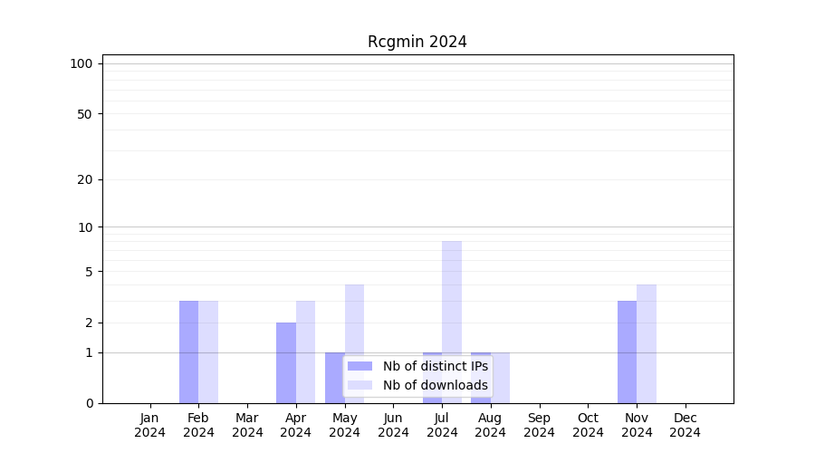Click the dark blue distinct IPs legend swatch
Image resolution: width=815 pixels, height=453 pixels.
pyautogui.click(x=360, y=366)
